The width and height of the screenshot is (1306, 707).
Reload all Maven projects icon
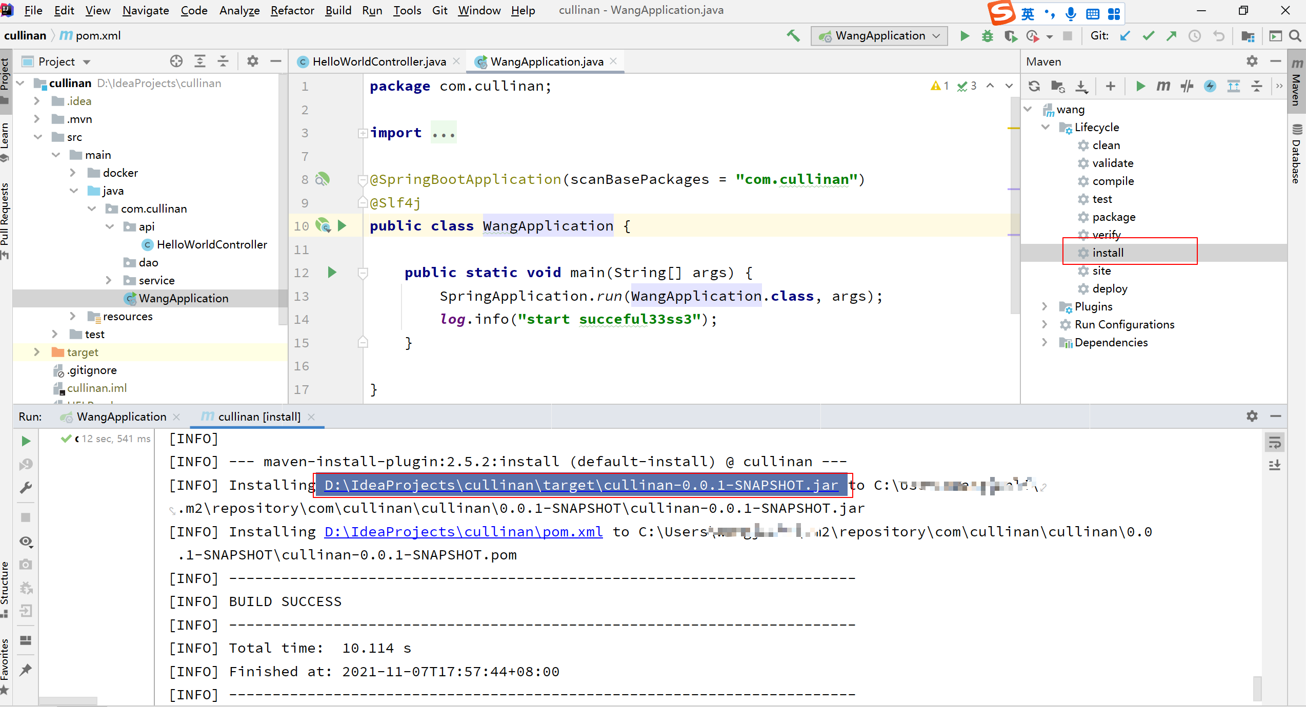(x=1034, y=86)
